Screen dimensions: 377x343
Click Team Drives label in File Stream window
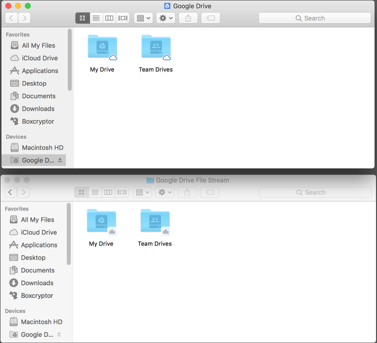[155, 244]
